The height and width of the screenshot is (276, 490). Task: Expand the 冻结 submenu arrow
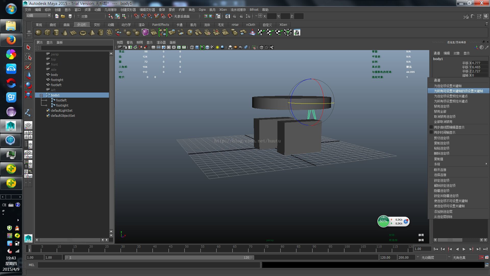click(486, 164)
